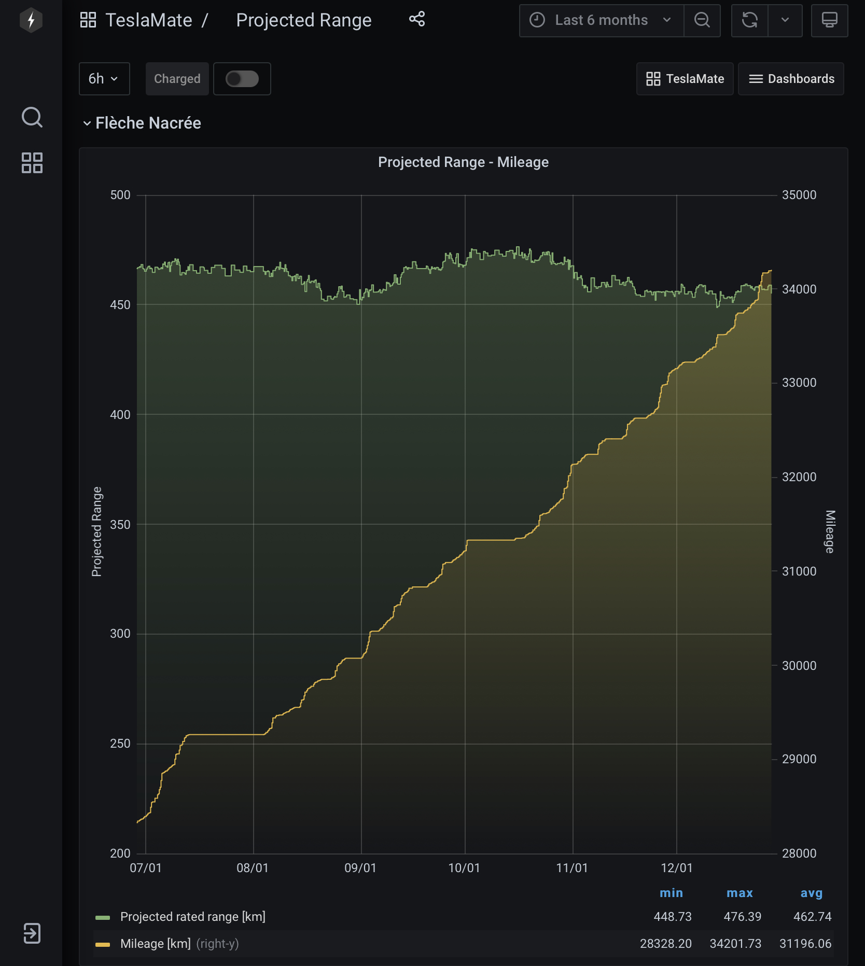Click the Grafana home logo icon
Viewport: 865px width, 966px height.
point(31,20)
